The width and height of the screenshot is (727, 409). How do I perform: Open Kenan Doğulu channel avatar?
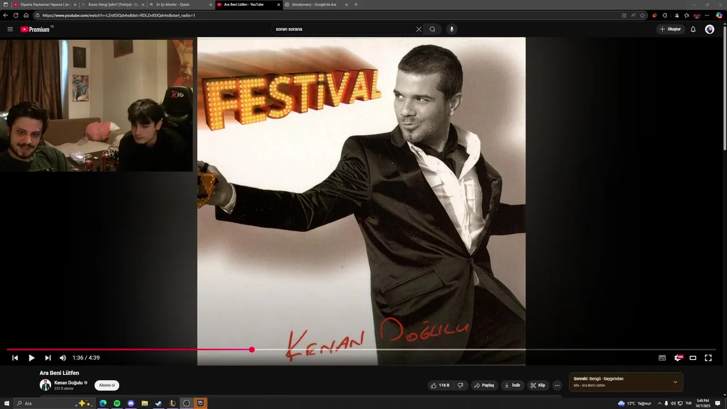pos(45,385)
